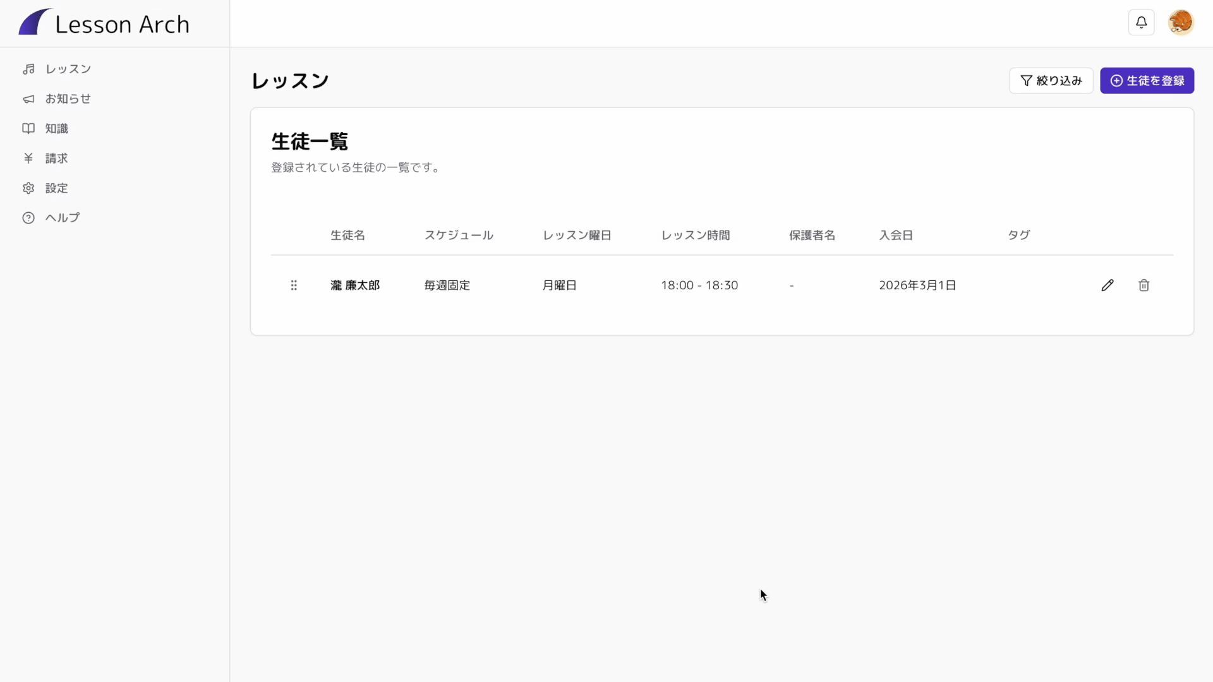Click the 生徒名 column header

347,236
